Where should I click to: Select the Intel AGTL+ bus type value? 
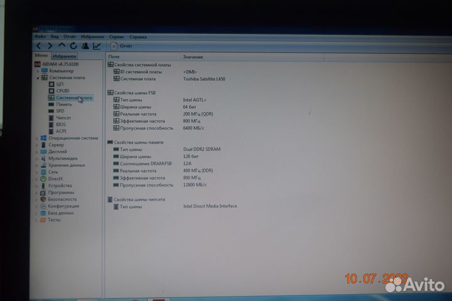click(195, 100)
